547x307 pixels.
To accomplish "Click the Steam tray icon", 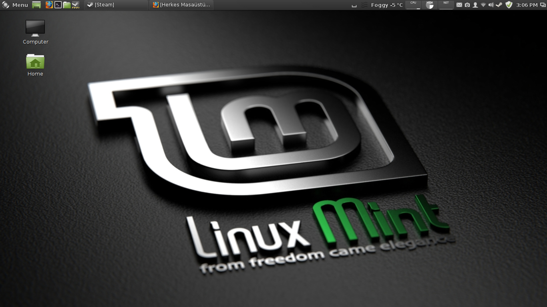I will coord(499,5).
